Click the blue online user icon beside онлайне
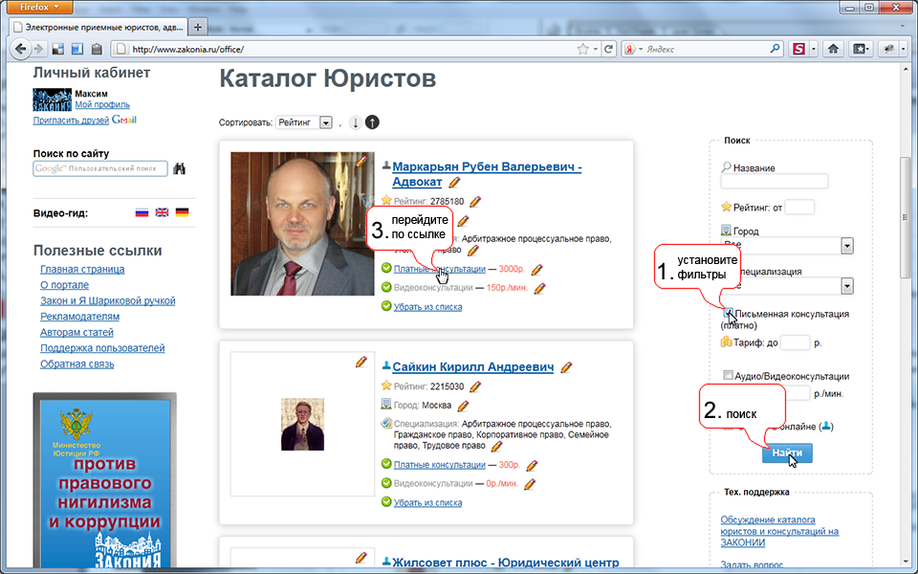 pos(825,427)
